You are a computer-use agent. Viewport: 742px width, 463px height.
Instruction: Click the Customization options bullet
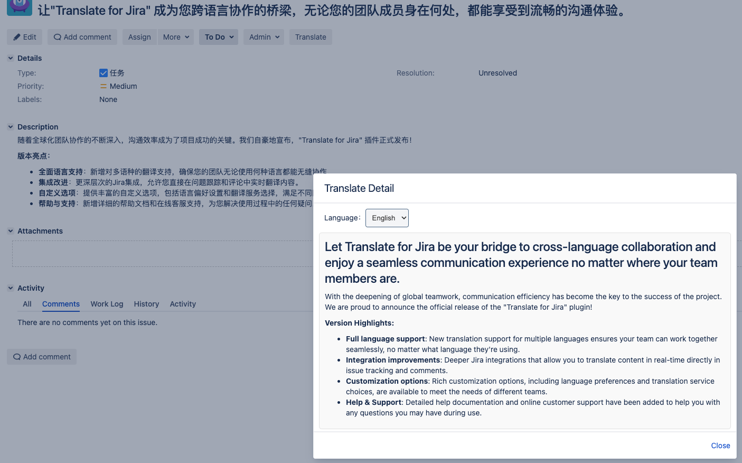[x=530, y=386]
